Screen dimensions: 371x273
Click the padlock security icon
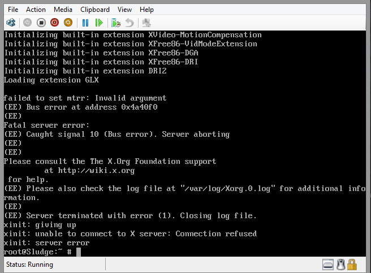coord(352,264)
